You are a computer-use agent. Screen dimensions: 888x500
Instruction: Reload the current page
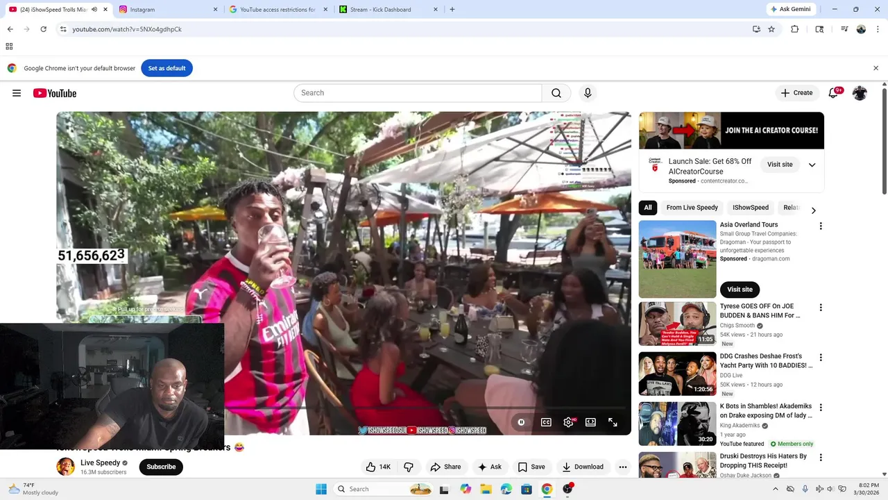43,29
